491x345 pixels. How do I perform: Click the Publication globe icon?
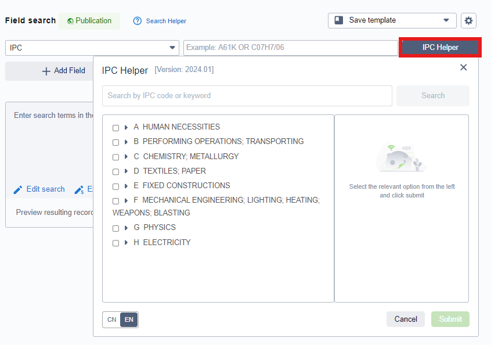tap(70, 21)
